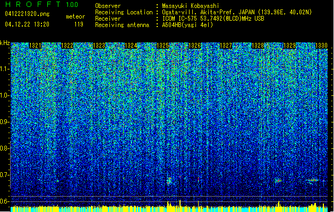Click the faint echo after 1322 marker
The width and height of the screenshot is (334, 212).
[57, 181]
